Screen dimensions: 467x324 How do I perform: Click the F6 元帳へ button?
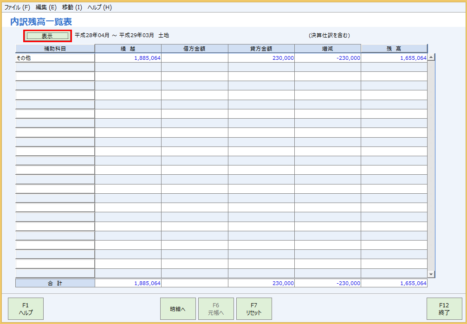point(216,308)
